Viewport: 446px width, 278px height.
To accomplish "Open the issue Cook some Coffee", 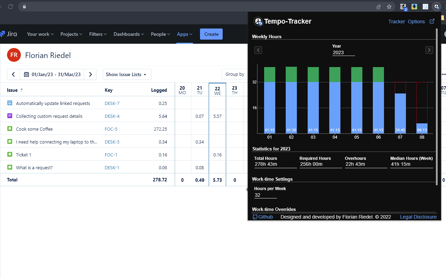I will pyautogui.click(x=34, y=129).
